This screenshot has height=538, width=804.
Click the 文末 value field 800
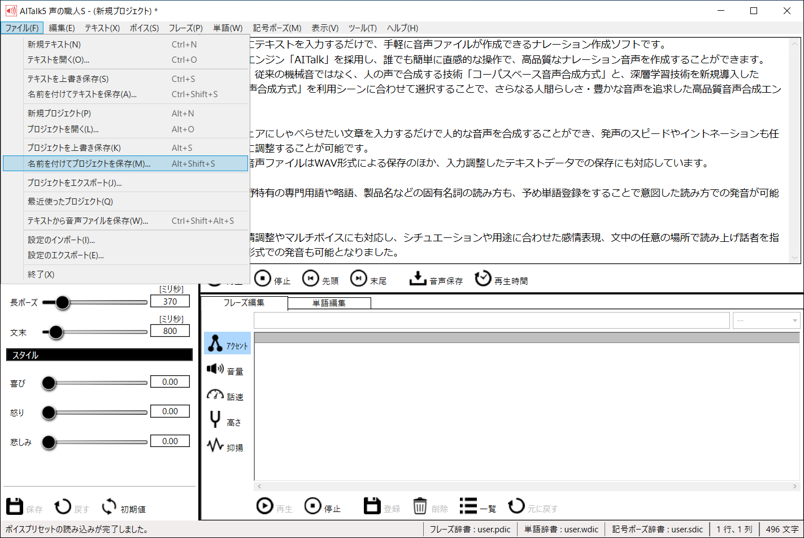click(170, 331)
